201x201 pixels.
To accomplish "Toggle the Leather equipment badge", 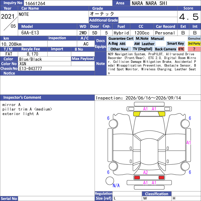I will coord(148,44).
